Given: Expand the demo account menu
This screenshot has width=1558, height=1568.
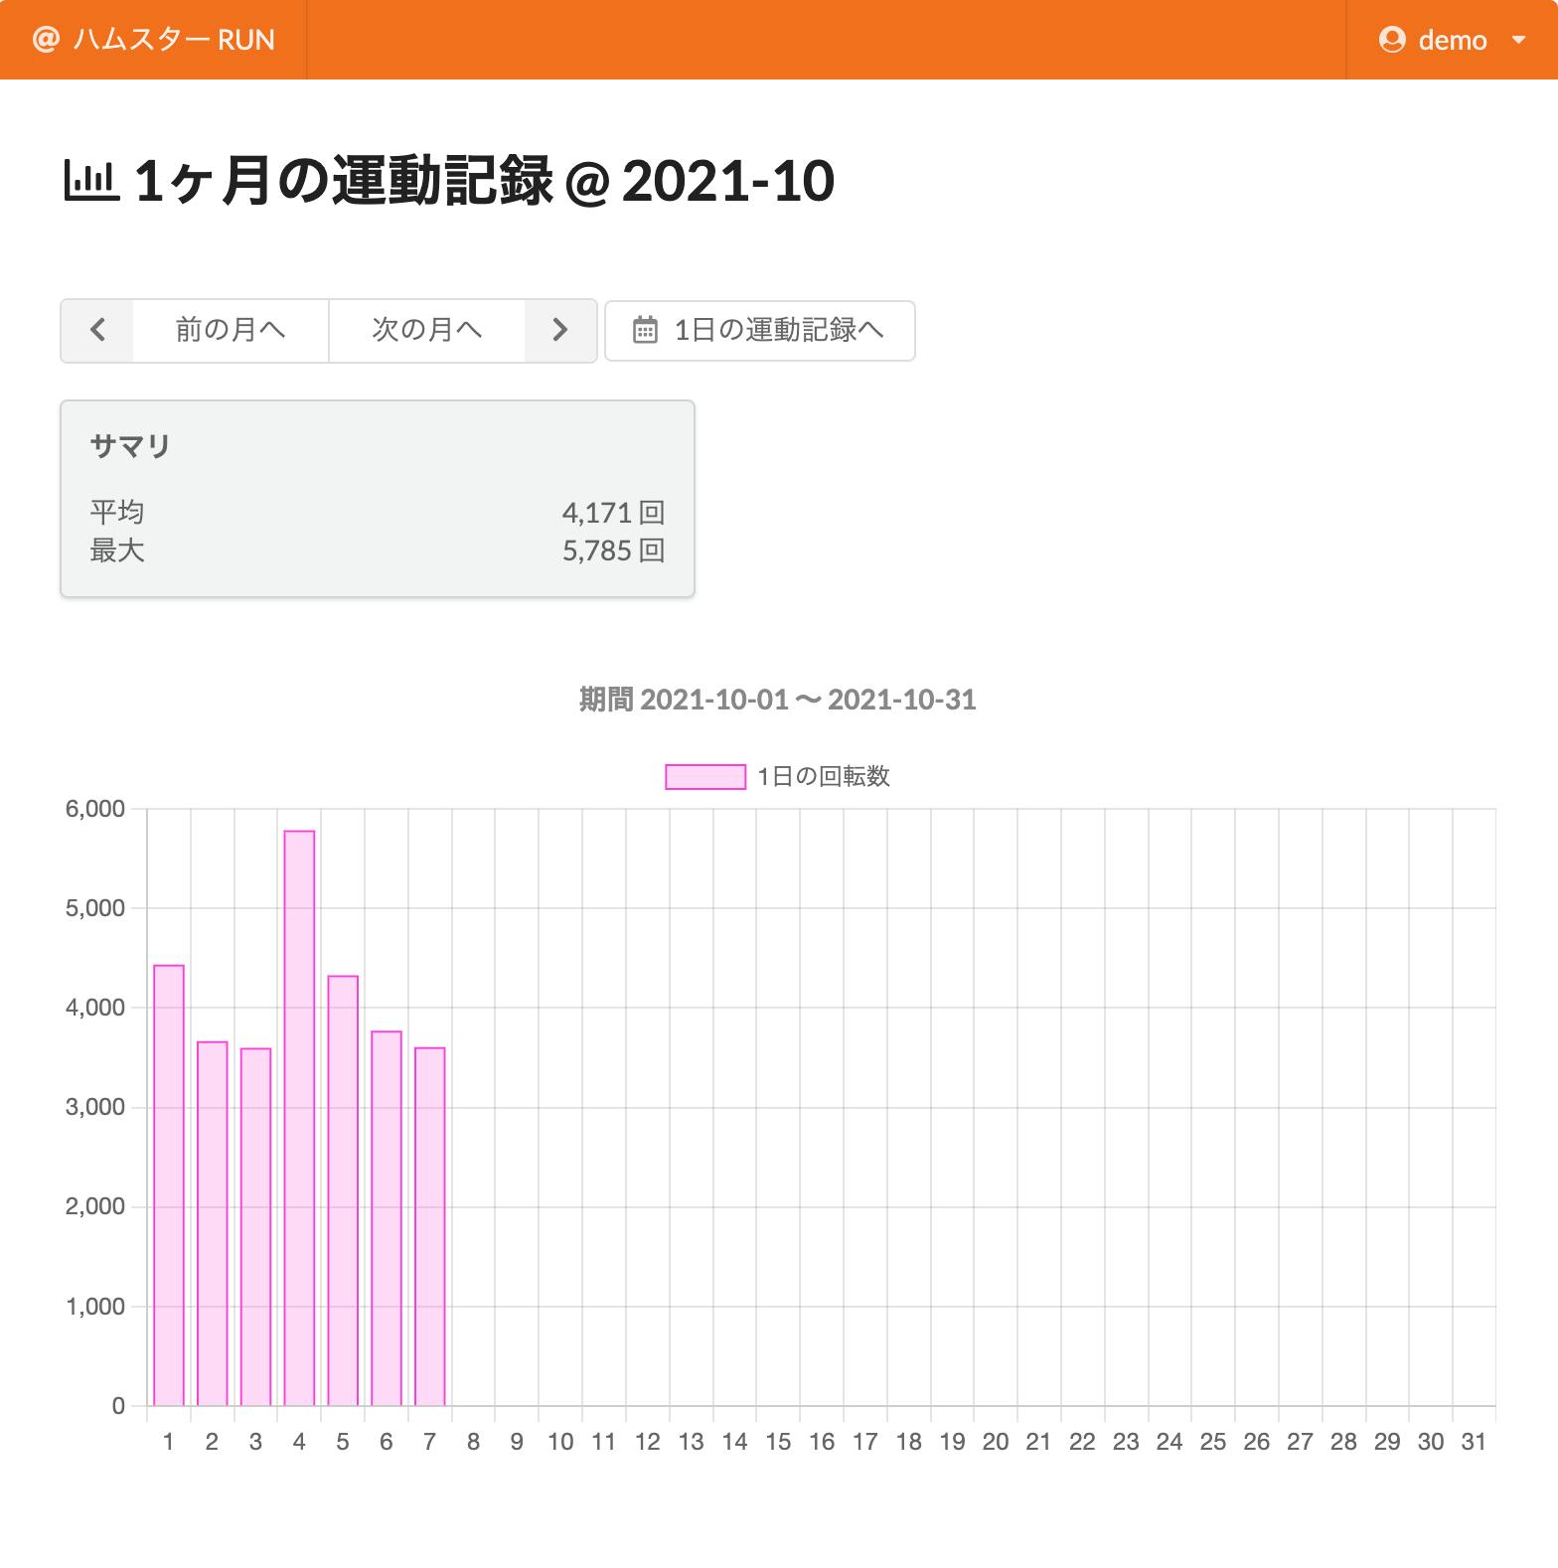Looking at the screenshot, I should [x=1452, y=40].
